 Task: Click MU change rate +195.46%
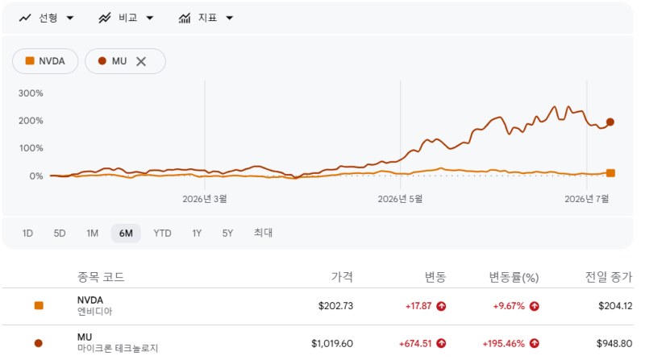(504, 343)
